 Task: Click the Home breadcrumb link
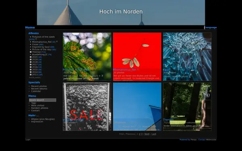tap(30, 27)
